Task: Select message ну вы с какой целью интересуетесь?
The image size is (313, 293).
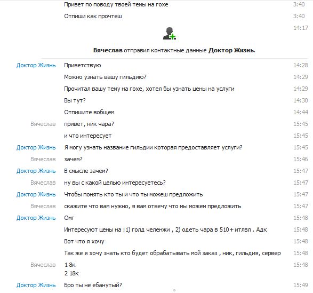Action: [x=115, y=183]
